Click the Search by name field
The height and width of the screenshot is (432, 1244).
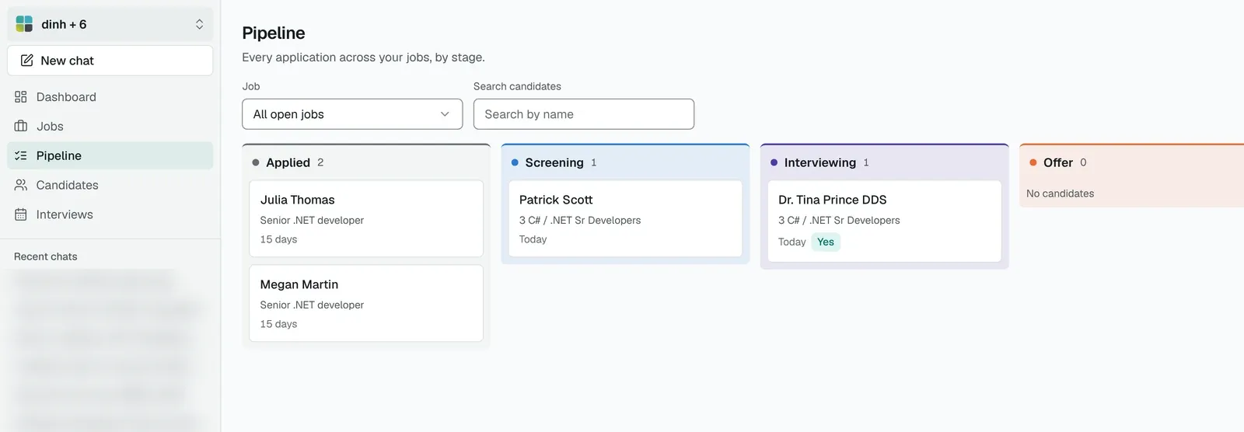point(584,114)
